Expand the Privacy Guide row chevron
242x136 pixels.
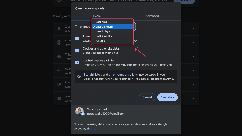pyautogui.click(x=193, y=43)
